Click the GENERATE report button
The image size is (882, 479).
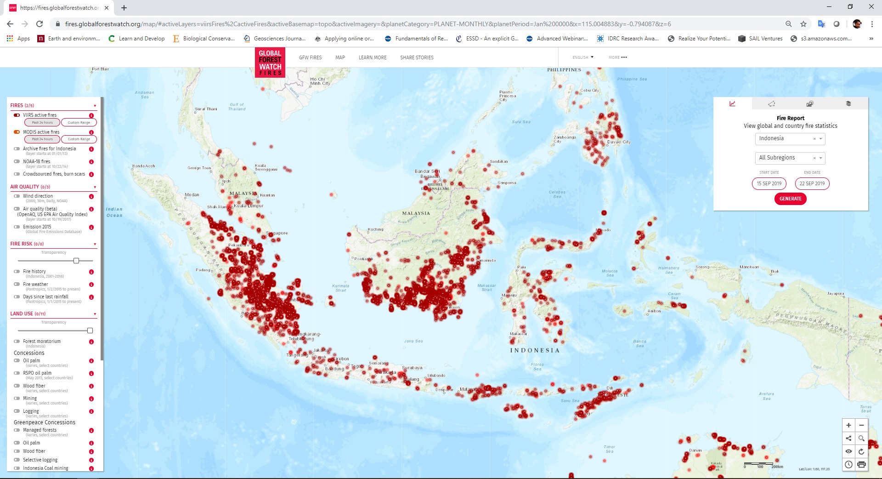coord(790,199)
